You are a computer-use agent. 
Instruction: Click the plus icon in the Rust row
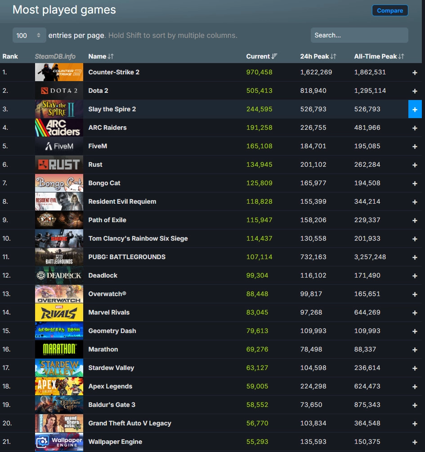415,165
